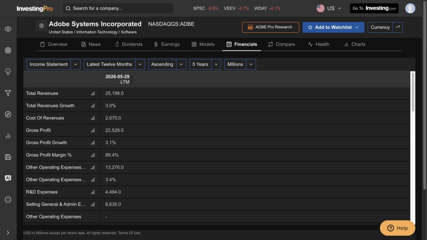
Task: Click the info circle icon in sidebar
Action: 8,200
